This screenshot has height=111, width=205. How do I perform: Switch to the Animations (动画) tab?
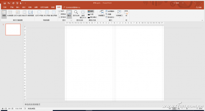click(x=36, y=7)
